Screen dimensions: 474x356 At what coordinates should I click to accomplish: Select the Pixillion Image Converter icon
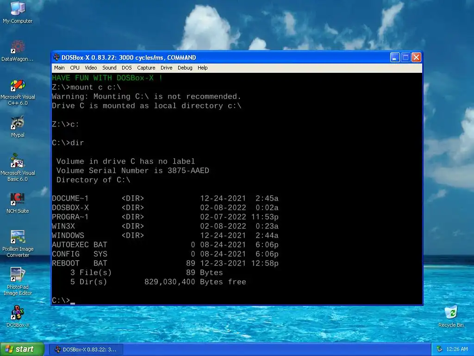[x=18, y=244]
